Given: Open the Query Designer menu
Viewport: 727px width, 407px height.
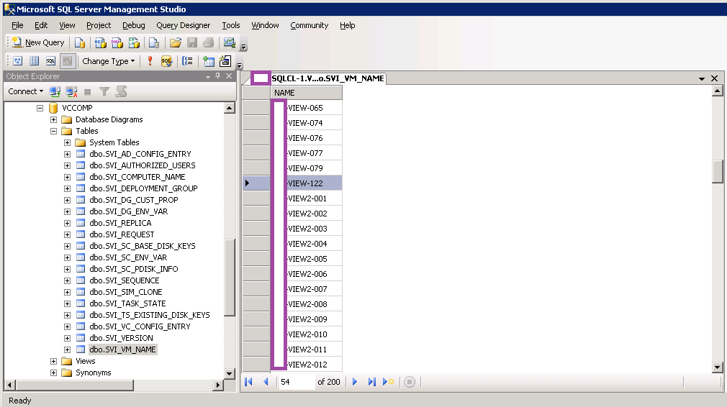Looking at the screenshot, I should tap(184, 25).
